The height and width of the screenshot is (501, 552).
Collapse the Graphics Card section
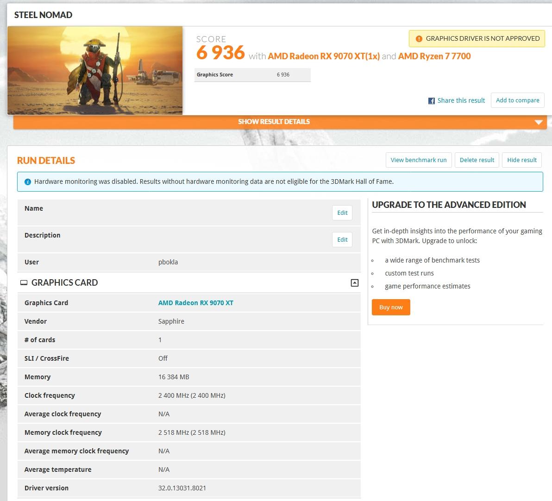coord(354,283)
